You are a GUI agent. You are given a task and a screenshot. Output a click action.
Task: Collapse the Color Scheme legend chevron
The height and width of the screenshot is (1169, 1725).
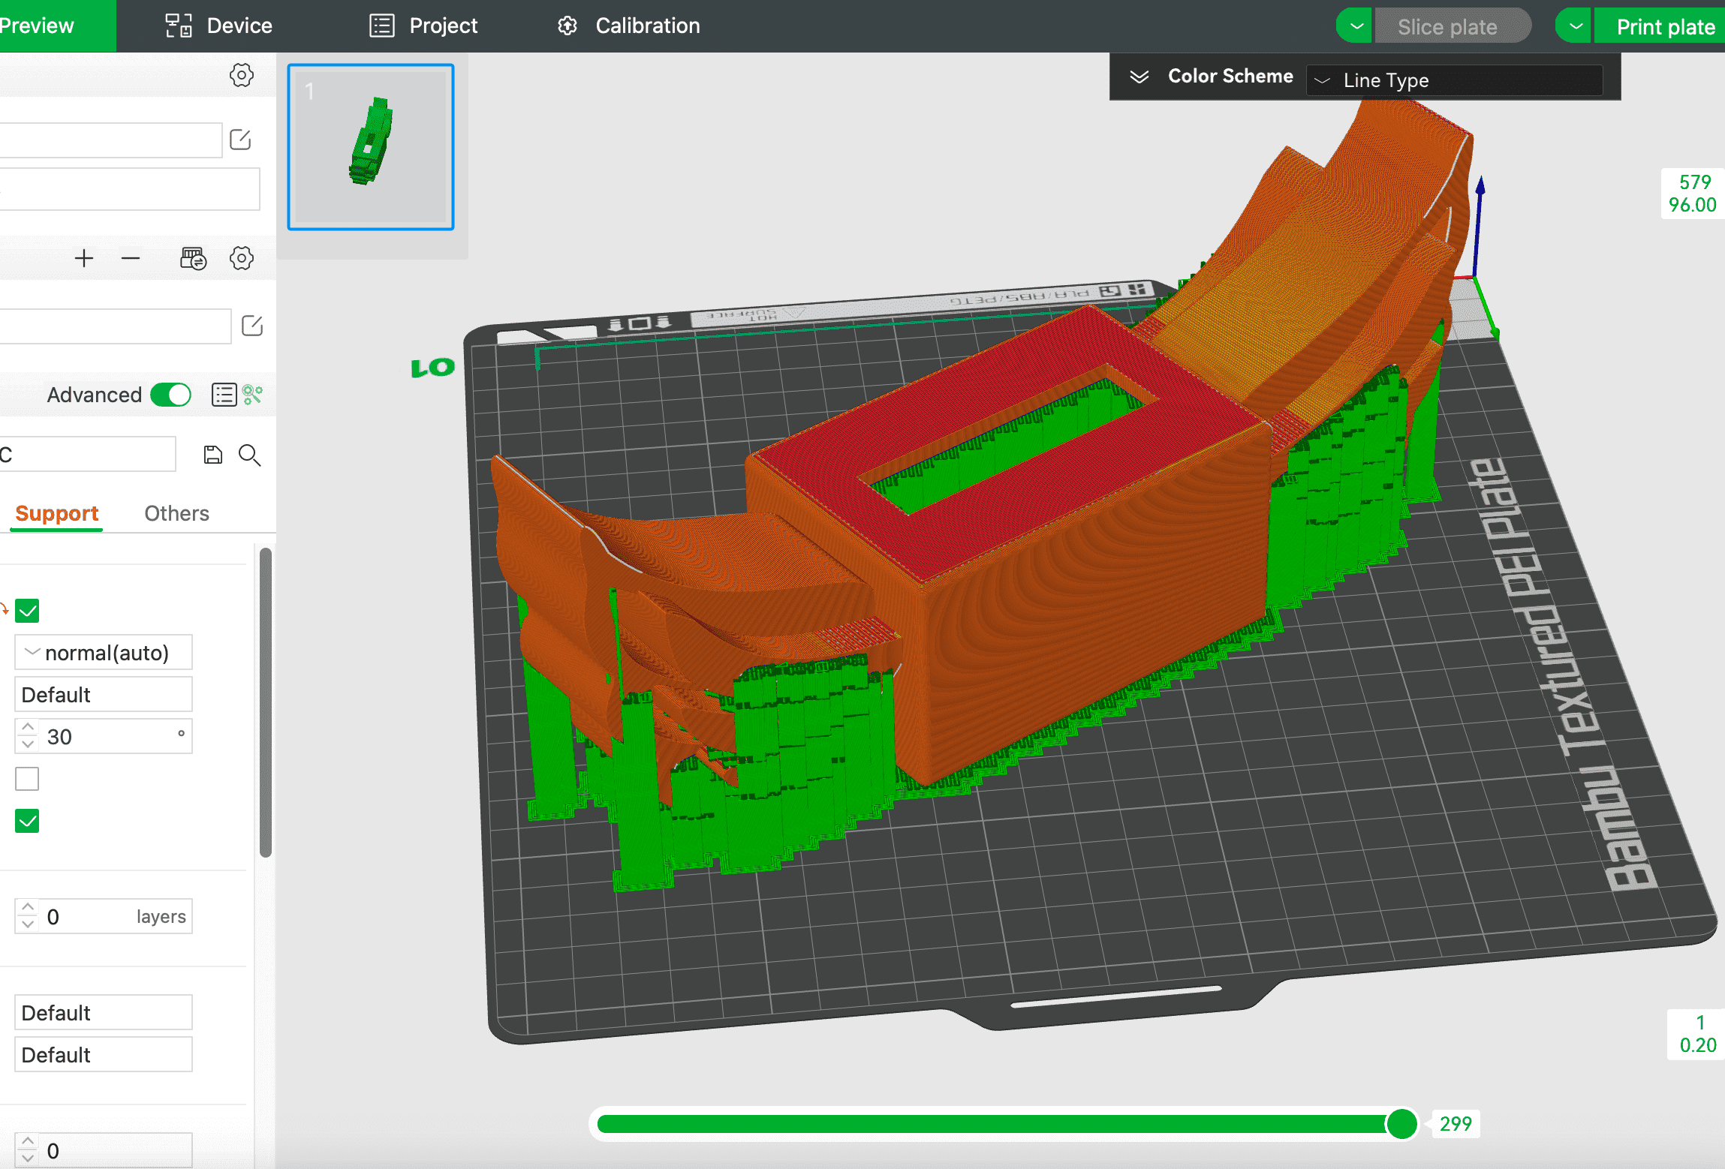[x=1139, y=77]
